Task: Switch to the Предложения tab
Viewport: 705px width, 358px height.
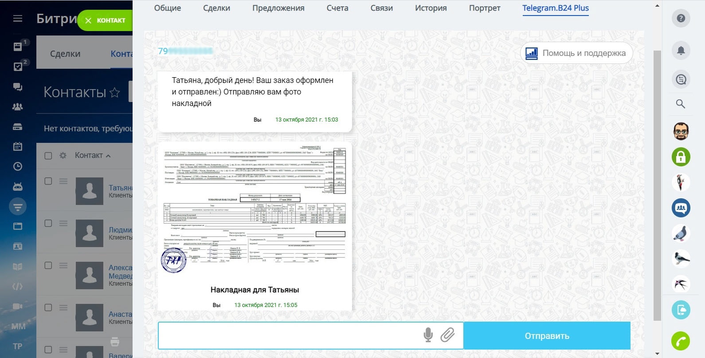Action: tap(278, 8)
